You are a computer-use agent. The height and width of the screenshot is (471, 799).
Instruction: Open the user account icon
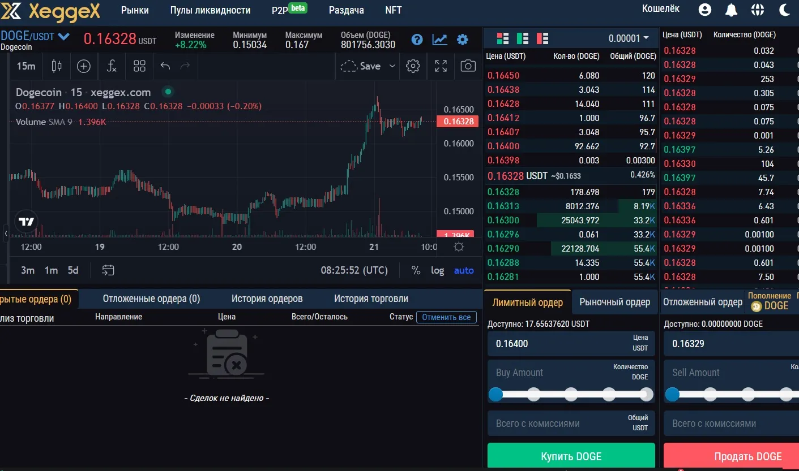click(x=705, y=10)
